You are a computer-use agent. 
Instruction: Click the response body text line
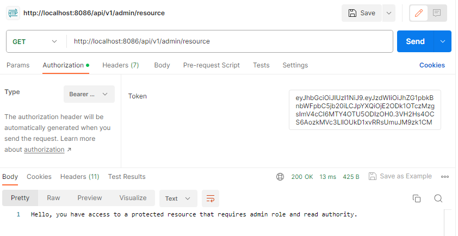coord(194,214)
